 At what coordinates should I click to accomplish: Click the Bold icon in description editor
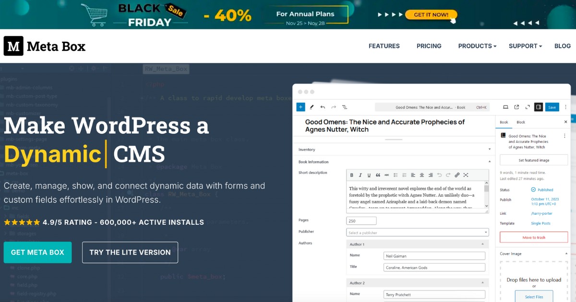[x=351, y=175]
